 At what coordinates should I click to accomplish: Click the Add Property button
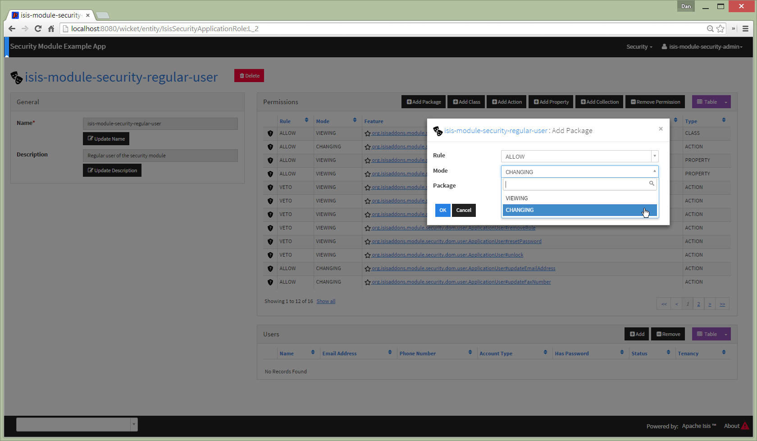click(x=551, y=102)
